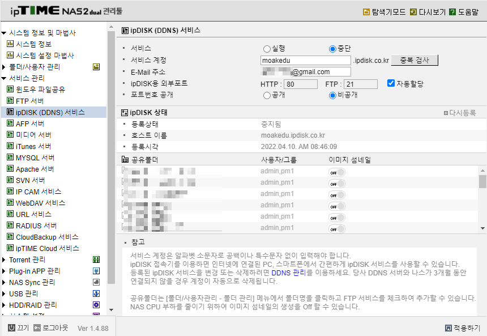Collapse 시스템 정보 및 마법사 tree arrow
This screenshot has height=336, width=487.
click(4, 33)
